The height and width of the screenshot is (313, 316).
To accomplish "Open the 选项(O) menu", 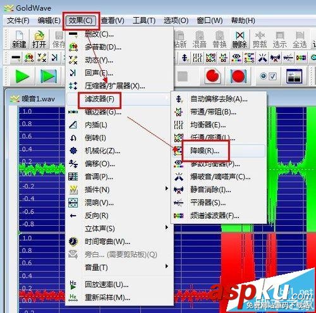I will (x=176, y=21).
